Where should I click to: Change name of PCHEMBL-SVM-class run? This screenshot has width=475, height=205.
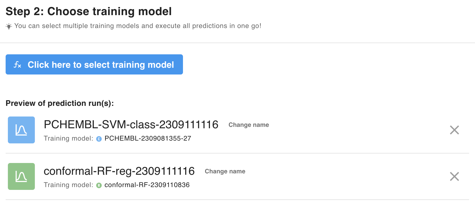click(248, 125)
